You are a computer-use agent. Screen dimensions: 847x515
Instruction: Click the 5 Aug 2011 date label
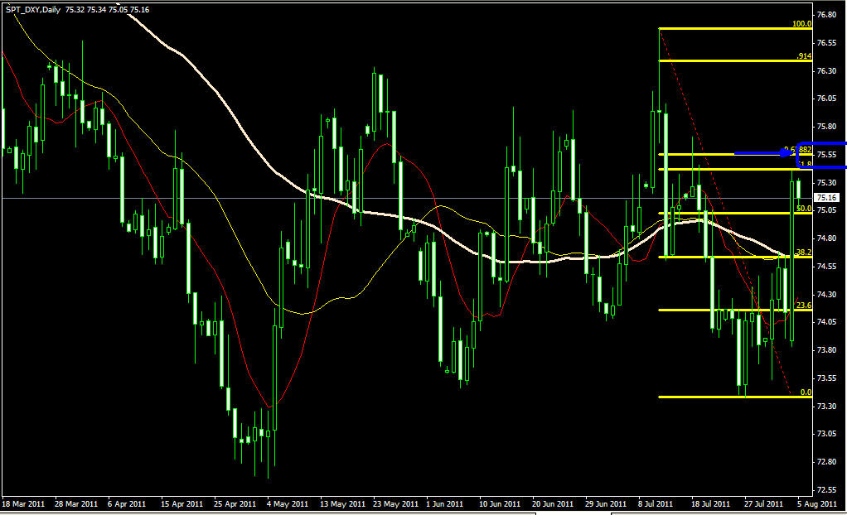point(817,503)
